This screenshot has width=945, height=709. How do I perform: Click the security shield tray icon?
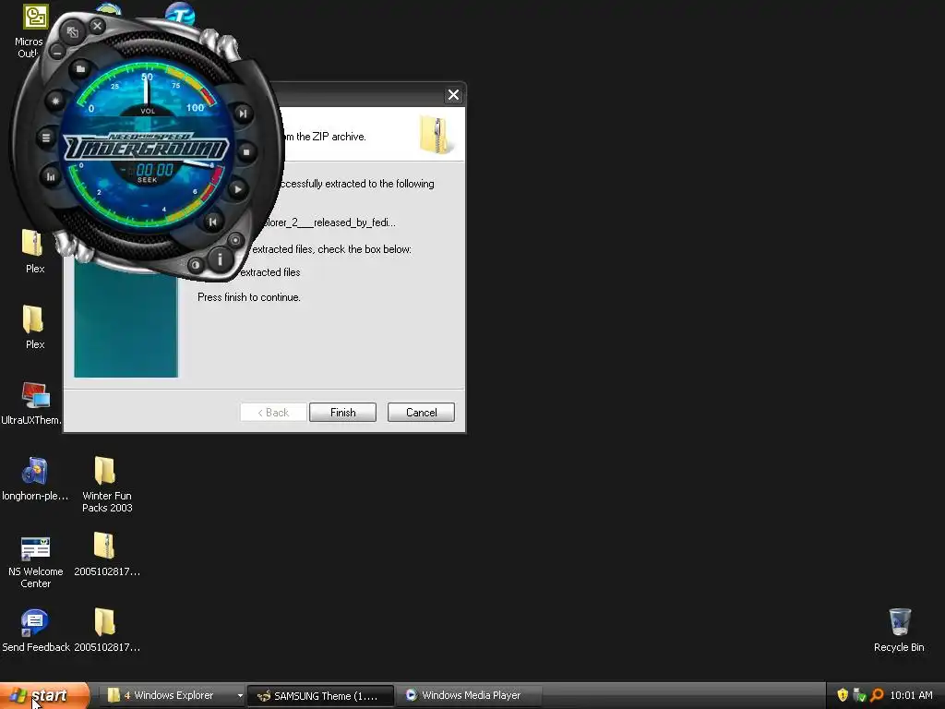coord(843,695)
